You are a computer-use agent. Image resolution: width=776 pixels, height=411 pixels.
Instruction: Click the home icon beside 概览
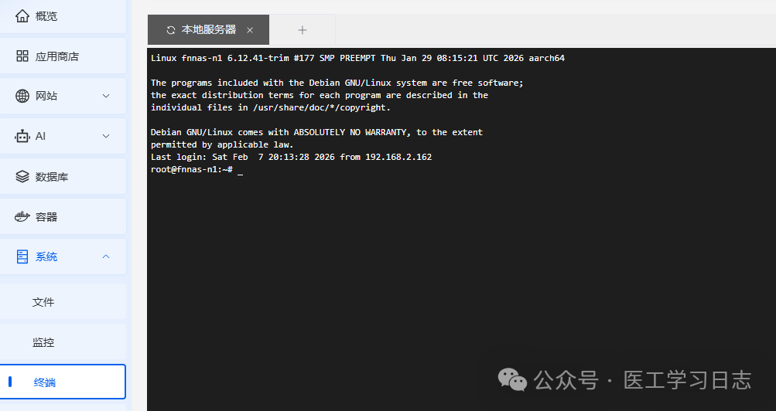pos(22,15)
